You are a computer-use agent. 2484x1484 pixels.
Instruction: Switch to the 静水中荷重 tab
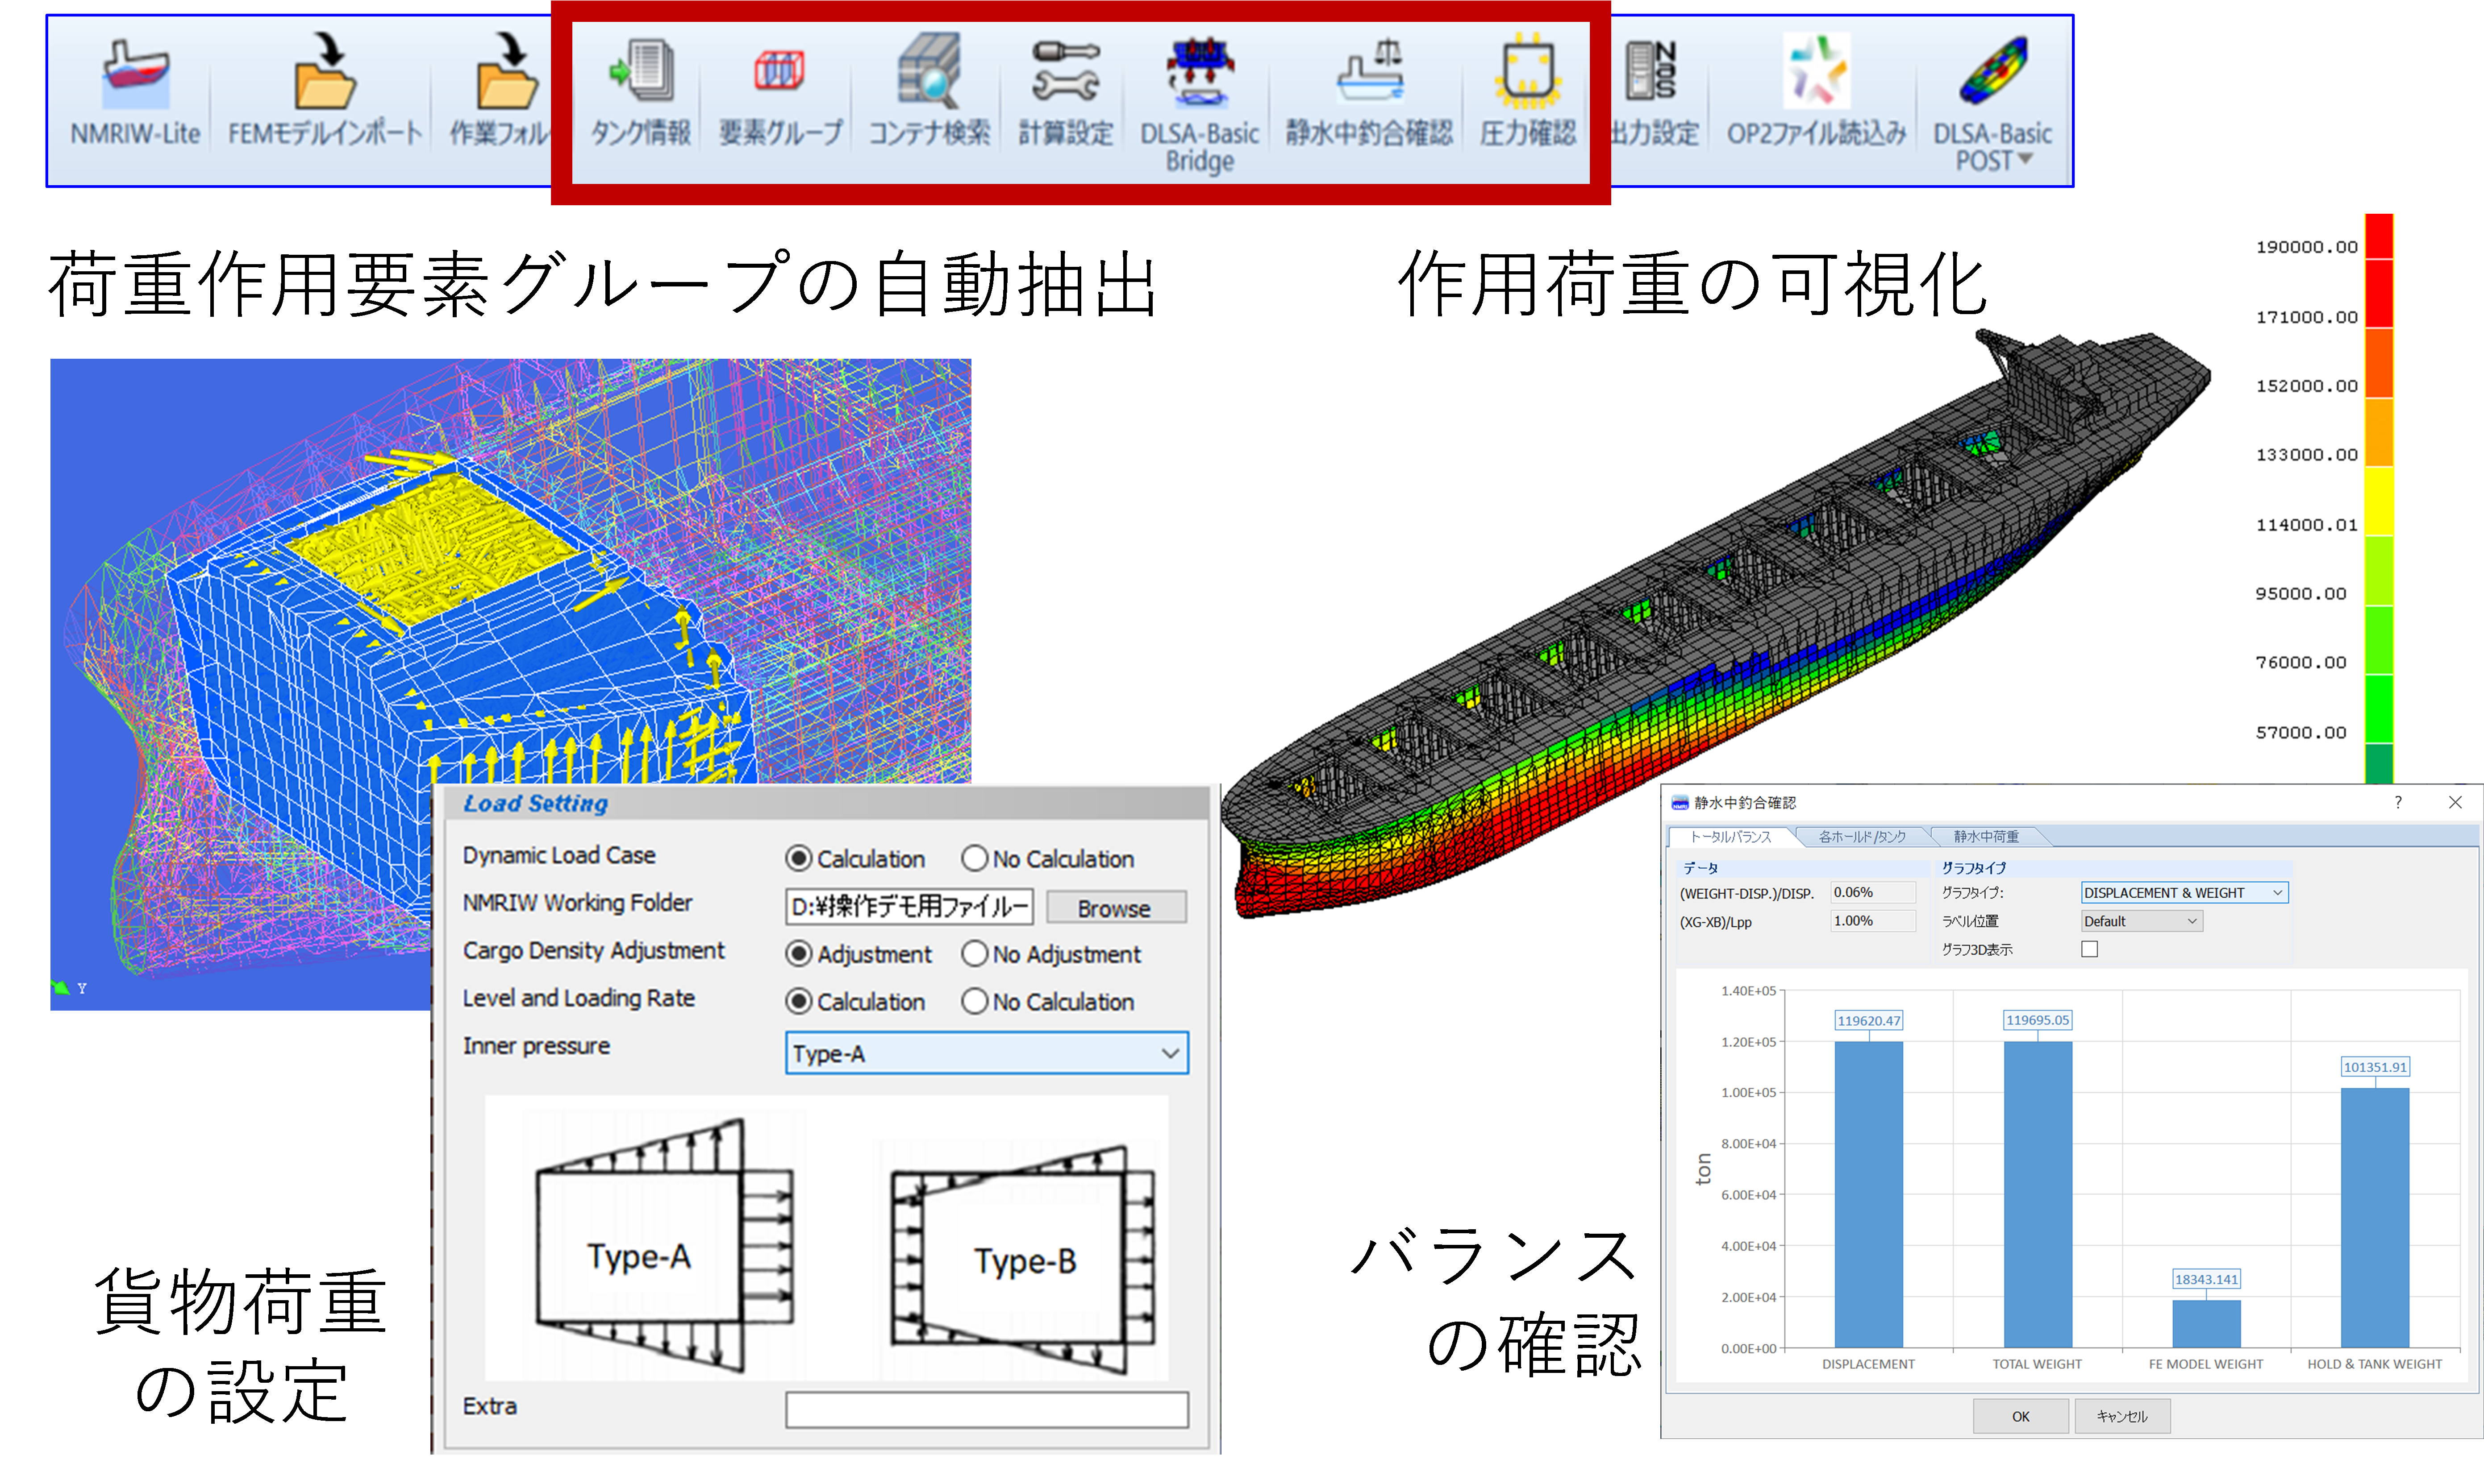pyautogui.click(x=1986, y=836)
